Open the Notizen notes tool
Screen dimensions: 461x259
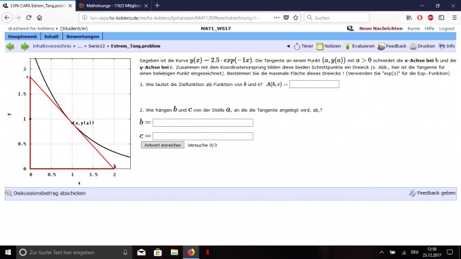(x=329, y=46)
